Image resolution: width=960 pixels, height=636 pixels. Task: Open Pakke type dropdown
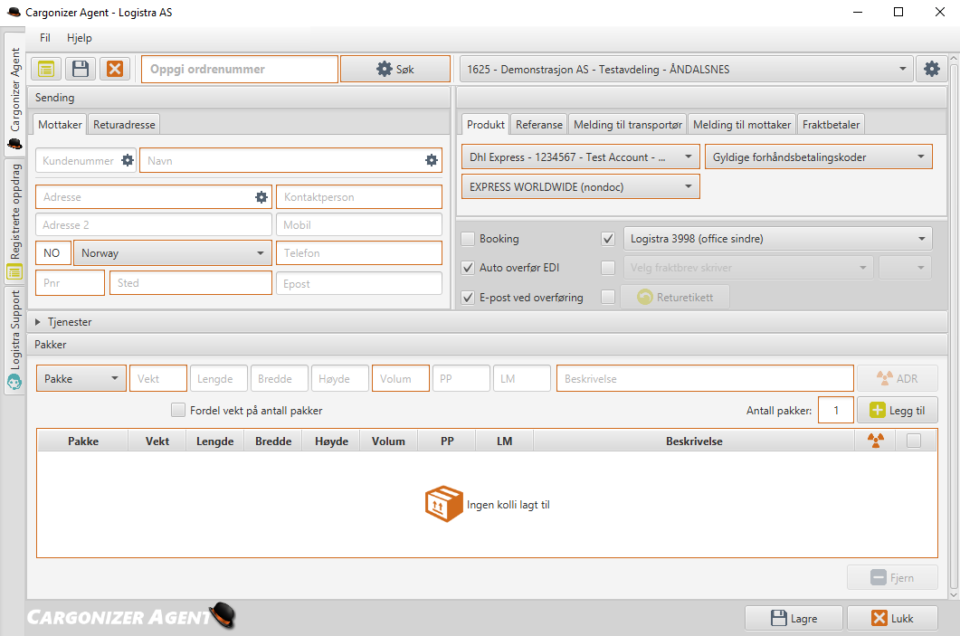pyautogui.click(x=81, y=378)
